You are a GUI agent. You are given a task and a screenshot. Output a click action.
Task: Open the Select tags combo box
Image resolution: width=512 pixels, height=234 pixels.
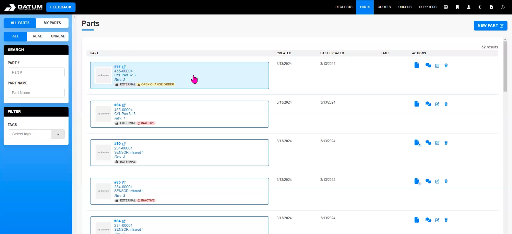[30, 134]
